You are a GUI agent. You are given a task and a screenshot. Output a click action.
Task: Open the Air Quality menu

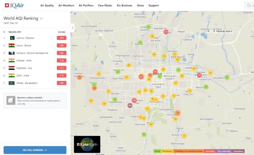tap(47, 6)
